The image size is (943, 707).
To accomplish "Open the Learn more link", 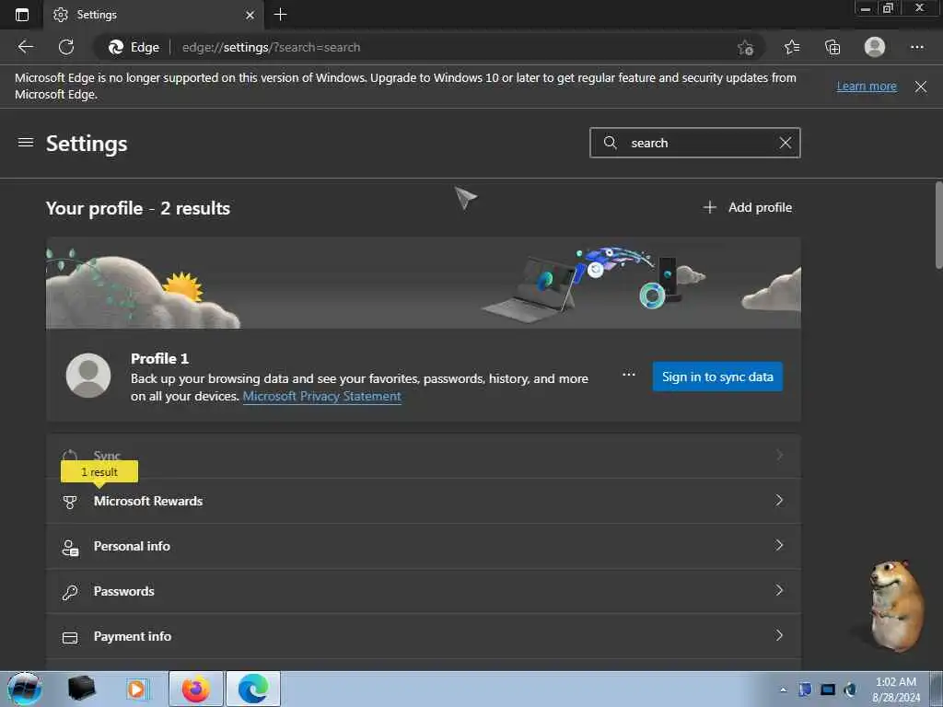I will click(867, 86).
